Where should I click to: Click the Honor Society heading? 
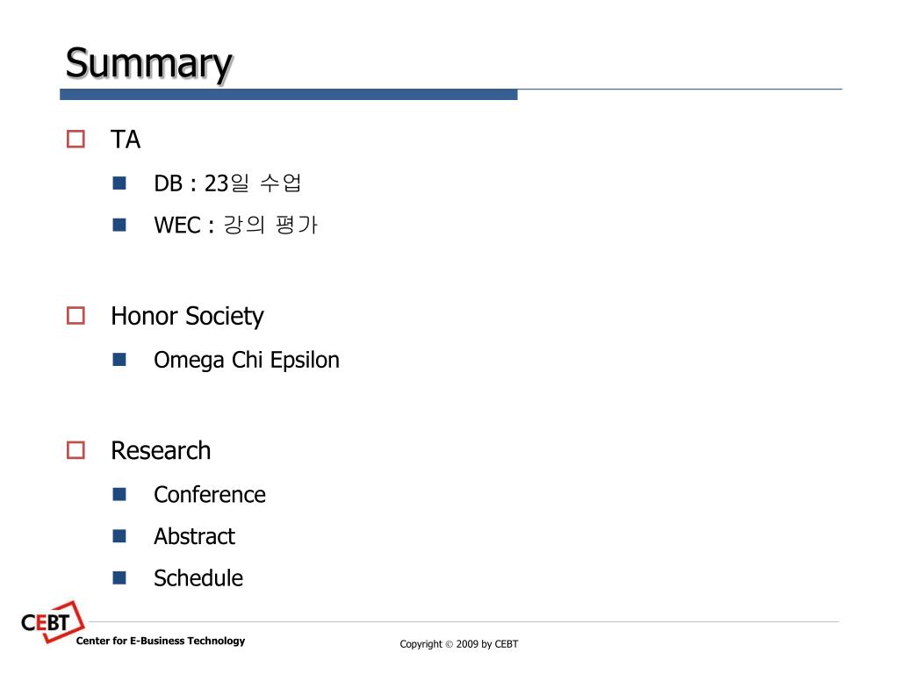point(188,317)
